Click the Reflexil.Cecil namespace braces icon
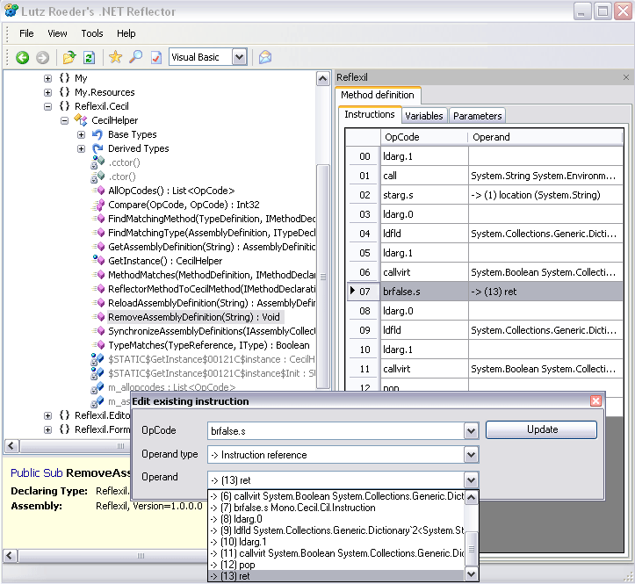The height and width of the screenshot is (584, 635). (x=64, y=106)
